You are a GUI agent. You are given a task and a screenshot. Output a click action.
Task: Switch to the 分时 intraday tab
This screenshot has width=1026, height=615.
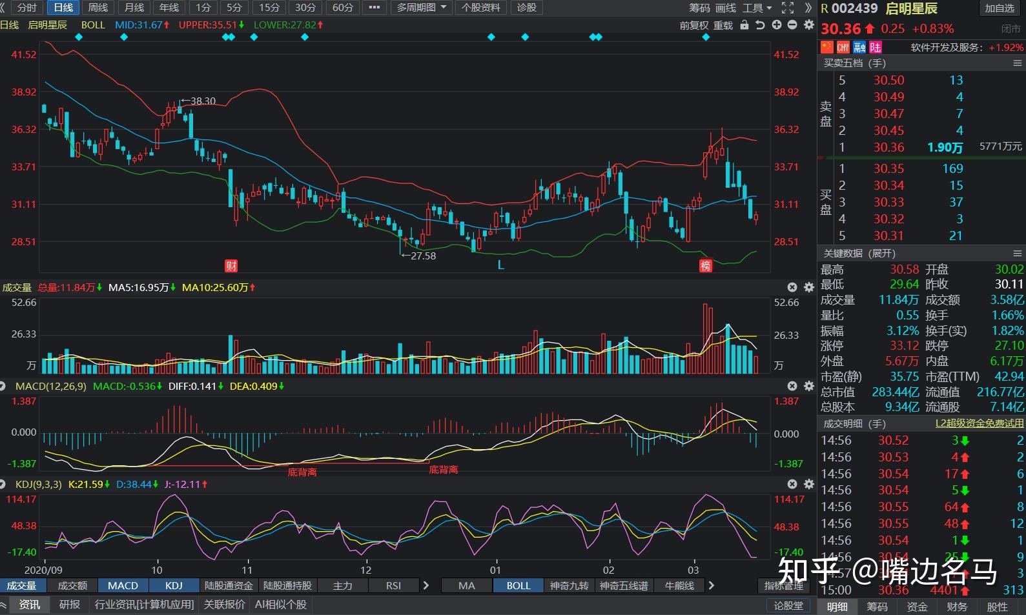[x=27, y=8]
